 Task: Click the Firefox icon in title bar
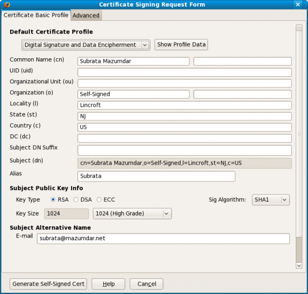coord(7,4)
